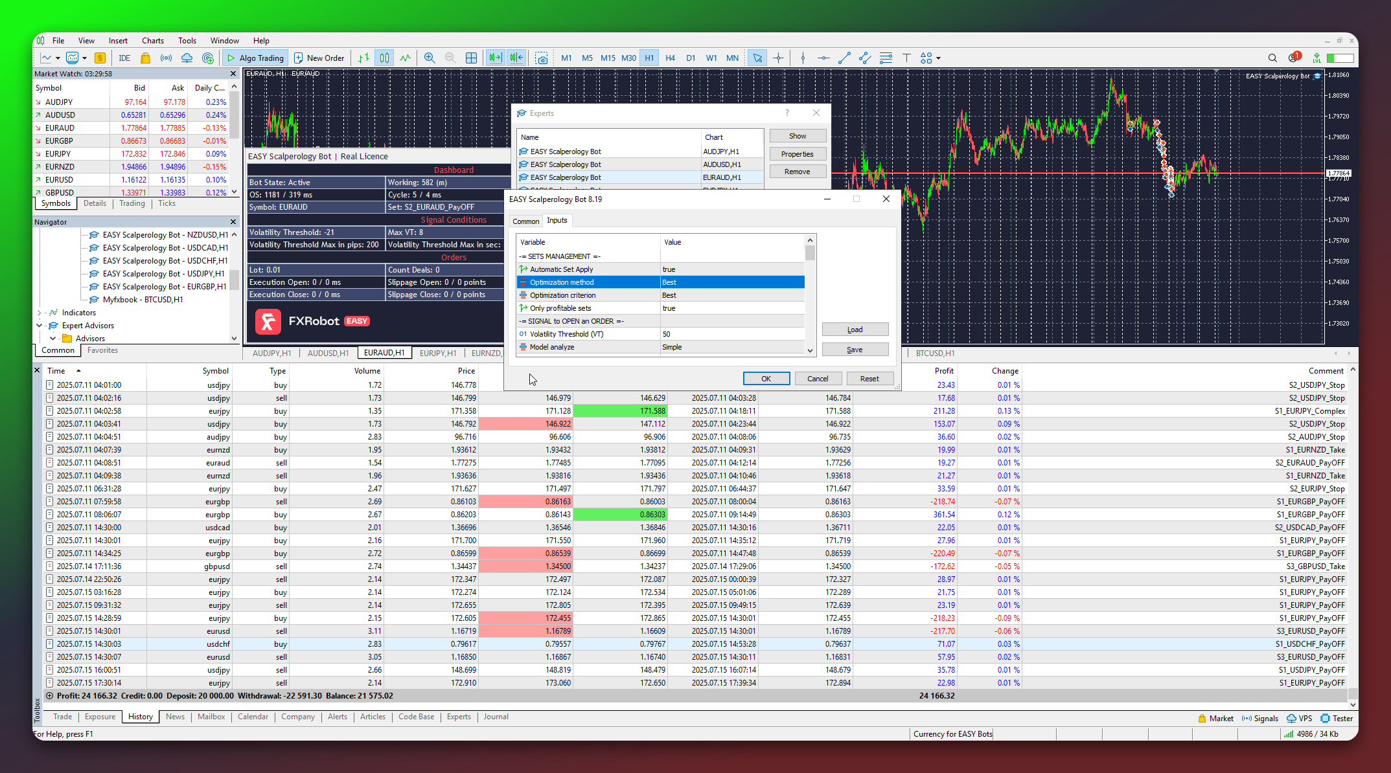This screenshot has height=773, width=1391.
Task: Open the Charts menu
Action: click(153, 41)
